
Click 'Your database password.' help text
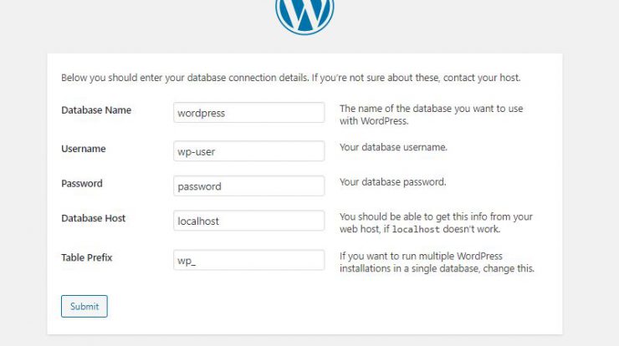click(393, 182)
